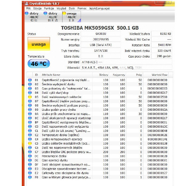The height and width of the screenshot is (186, 188).
Task: Click status icon for attribute 07
Action: (30, 101)
